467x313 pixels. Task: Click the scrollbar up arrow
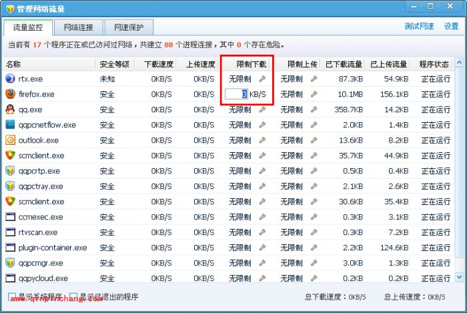point(459,63)
